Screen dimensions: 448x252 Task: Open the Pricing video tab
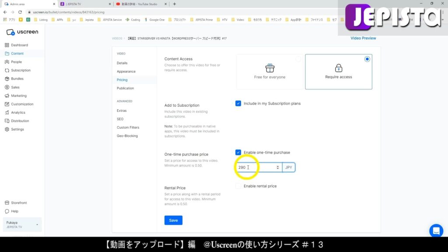(122, 80)
